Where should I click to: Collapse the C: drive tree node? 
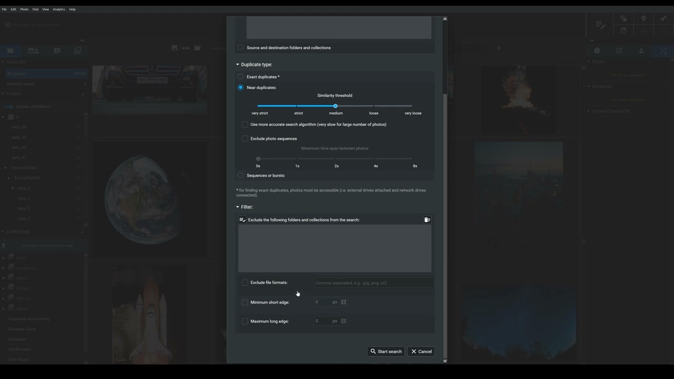tap(4, 117)
